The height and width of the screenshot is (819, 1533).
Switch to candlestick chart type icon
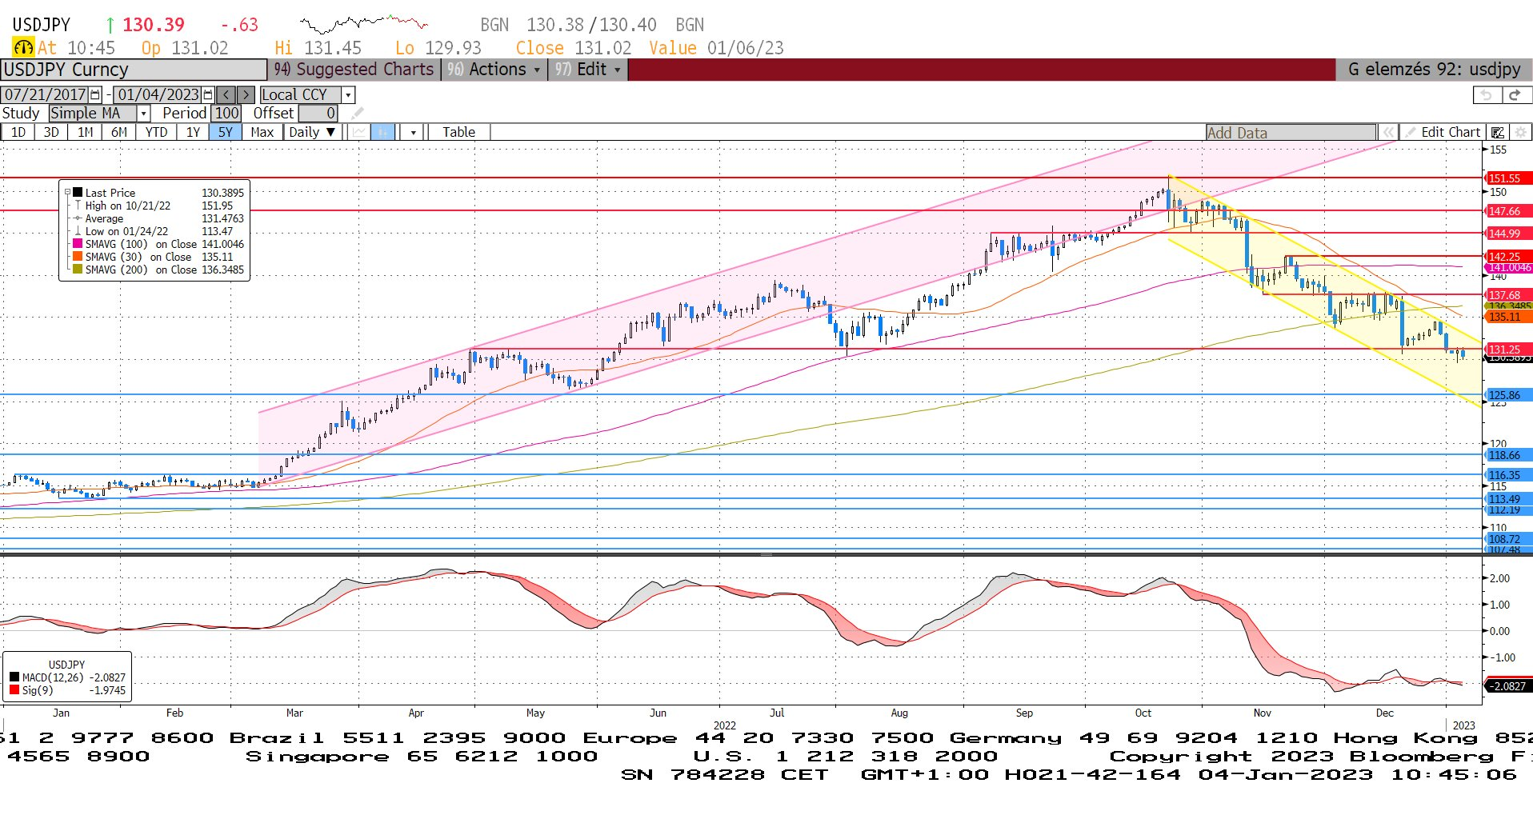tap(382, 132)
